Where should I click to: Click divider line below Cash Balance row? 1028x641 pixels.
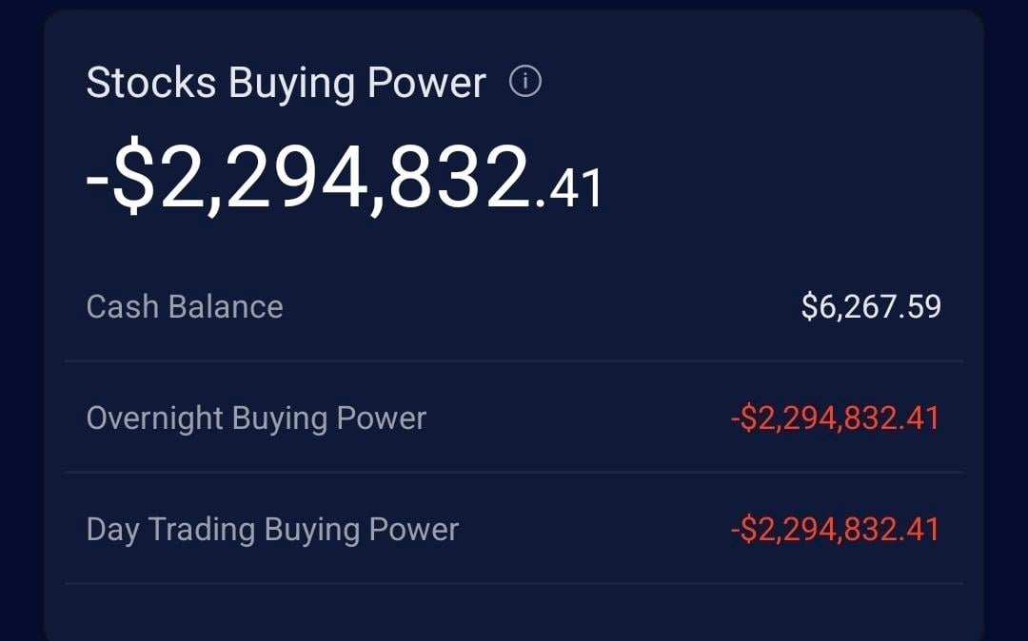pyautogui.click(x=514, y=360)
